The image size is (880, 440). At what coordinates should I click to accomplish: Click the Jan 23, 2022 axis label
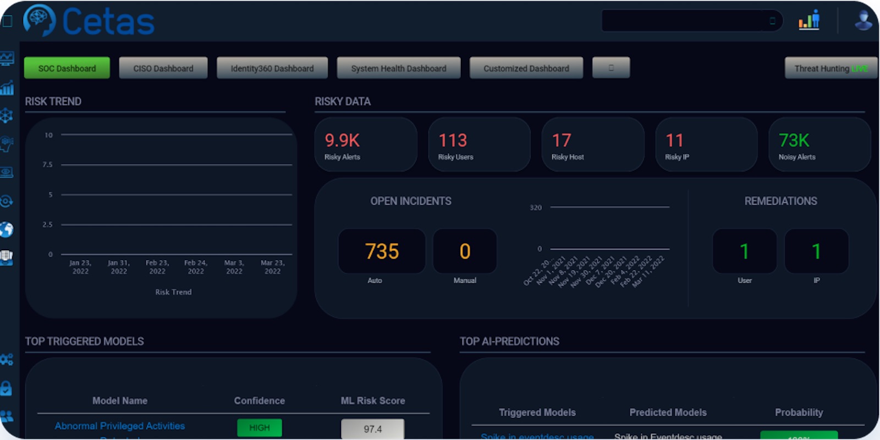click(80, 267)
